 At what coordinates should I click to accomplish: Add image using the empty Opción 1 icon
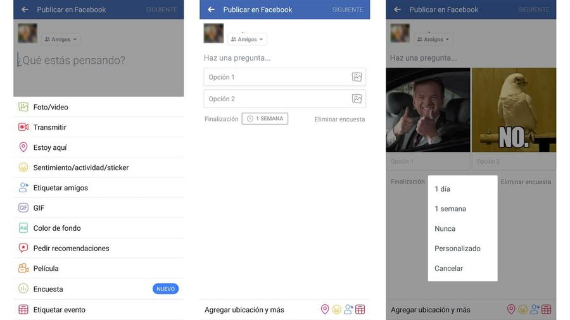tap(357, 77)
